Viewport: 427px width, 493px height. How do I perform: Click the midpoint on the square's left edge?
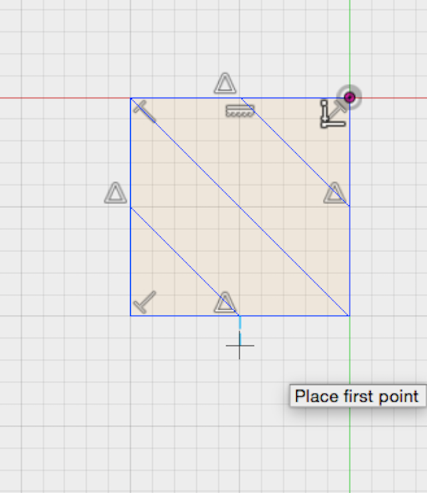pos(131,207)
